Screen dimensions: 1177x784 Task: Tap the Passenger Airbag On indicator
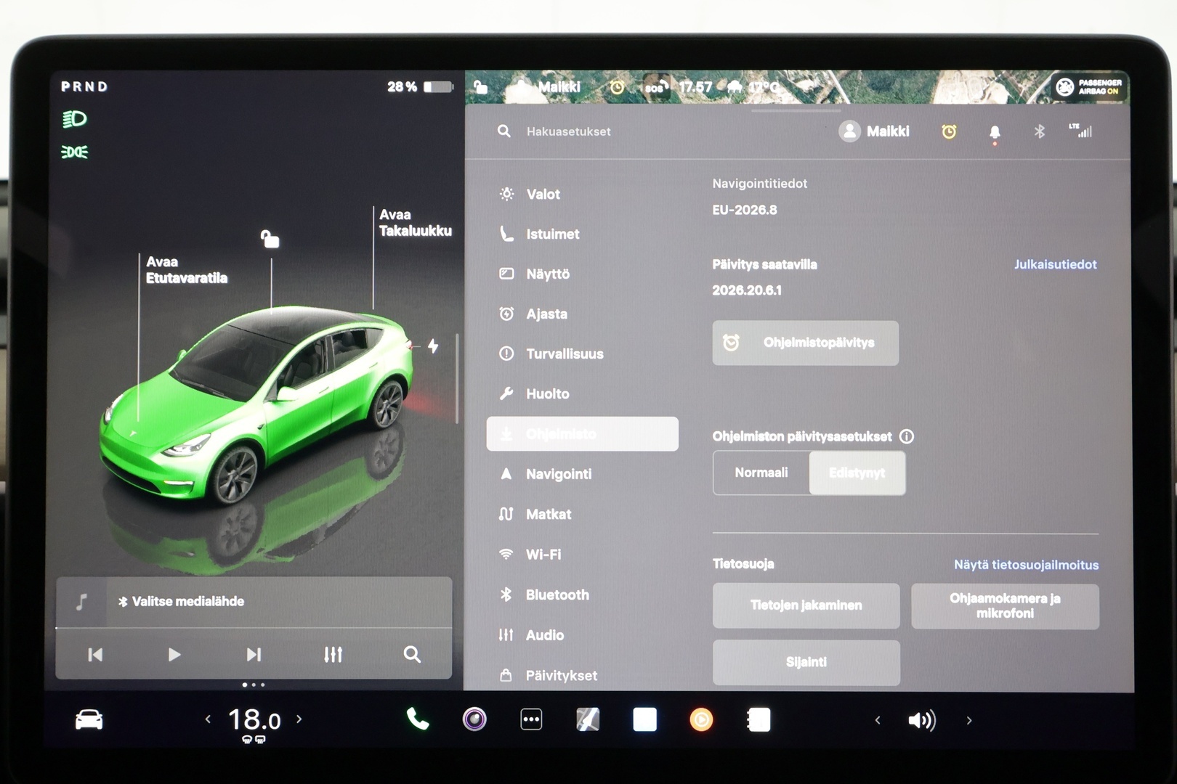click(1089, 87)
